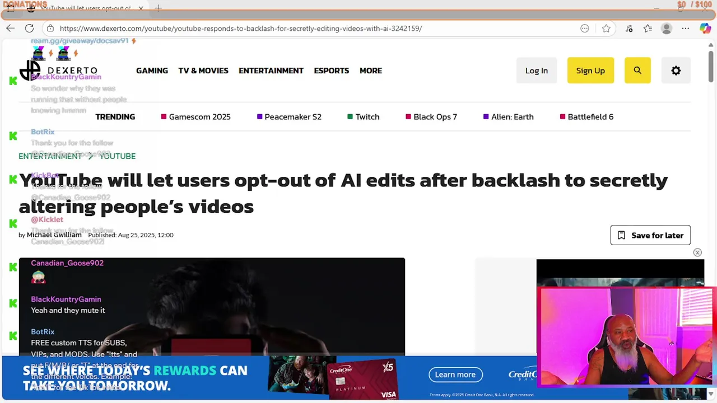The height and width of the screenshot is (403, 717).
Task: Go back to the previous page
Action: pyautogui.click(x=11, y=28)
